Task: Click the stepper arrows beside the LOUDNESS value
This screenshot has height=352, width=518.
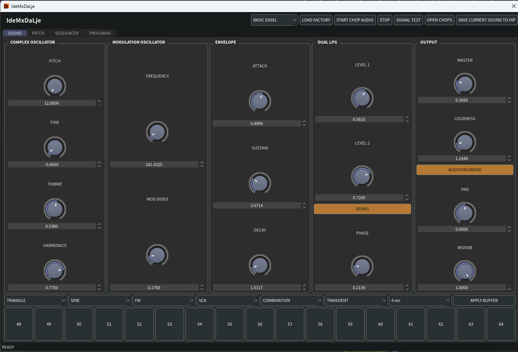Action: tap(509, 158)
